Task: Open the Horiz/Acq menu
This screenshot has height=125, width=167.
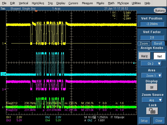Action: (x=38, y=3)
